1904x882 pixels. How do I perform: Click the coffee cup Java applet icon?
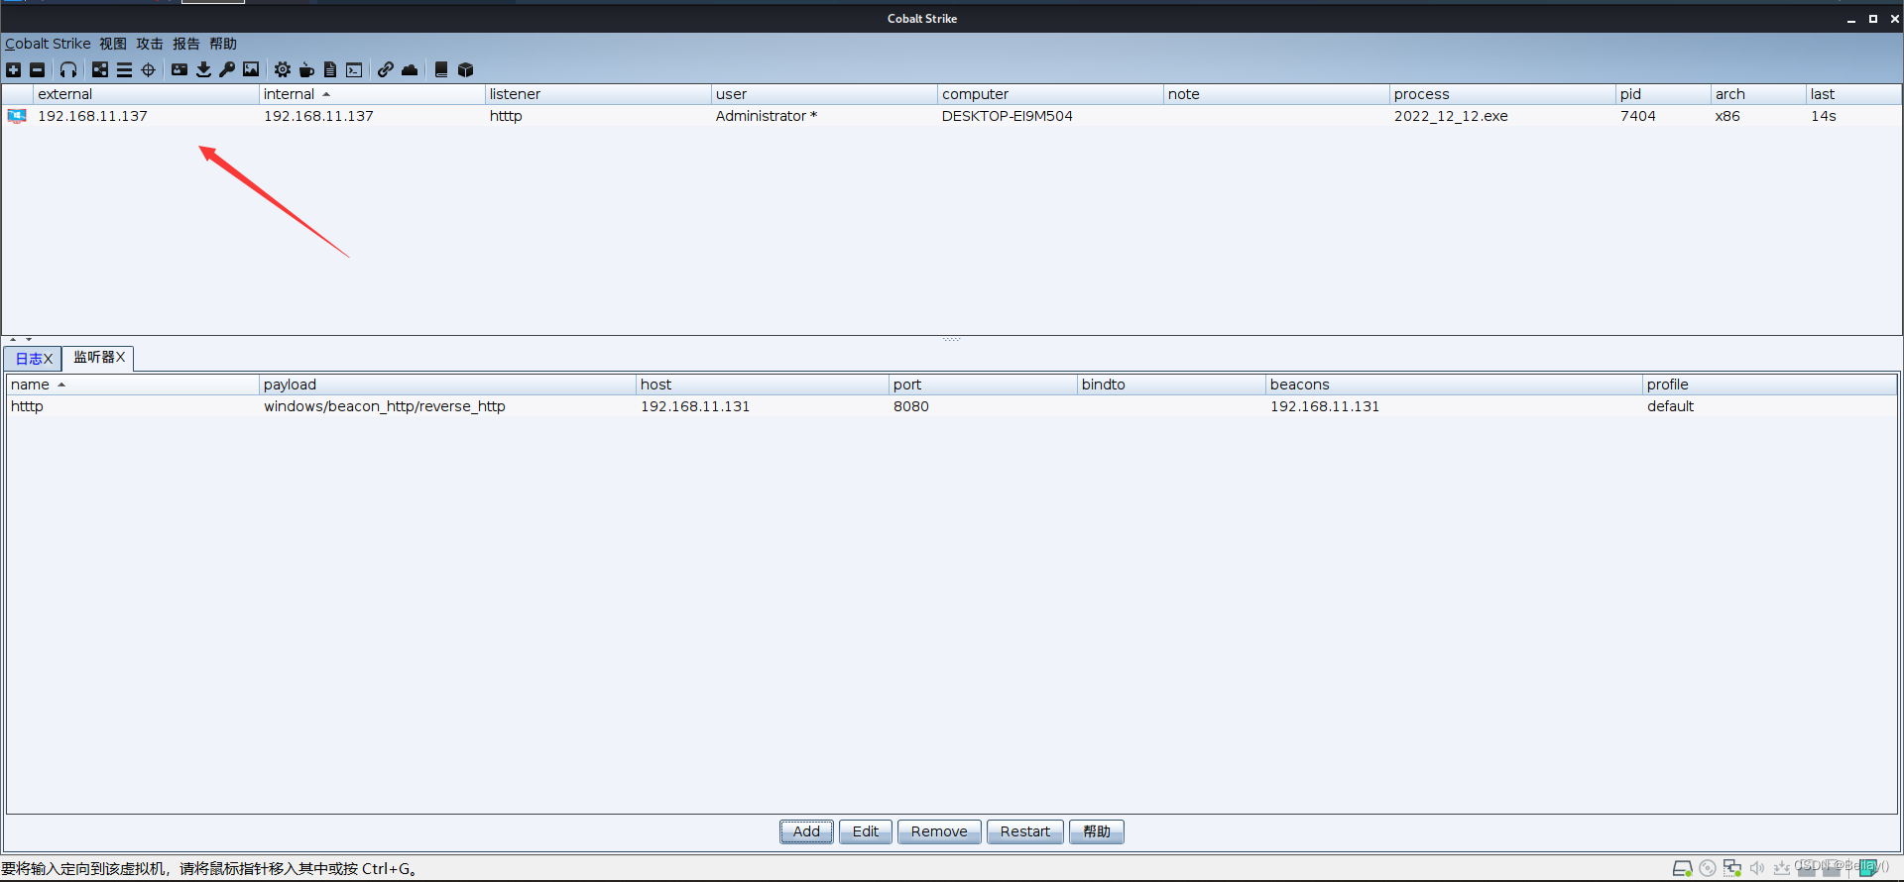pyautogui.click(x=306, y=69)
